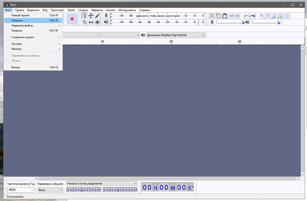Cut audio using the scissors icon
The height and width of the screenshot is (201, 307).
pyautogui.click(x=212, y=16)
